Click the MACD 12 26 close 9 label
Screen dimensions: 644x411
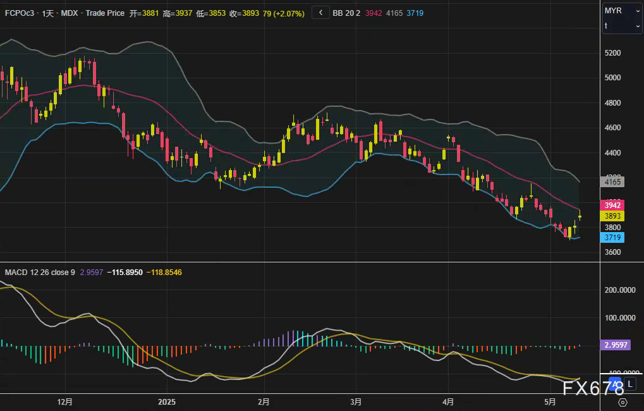tap(40, 273)
